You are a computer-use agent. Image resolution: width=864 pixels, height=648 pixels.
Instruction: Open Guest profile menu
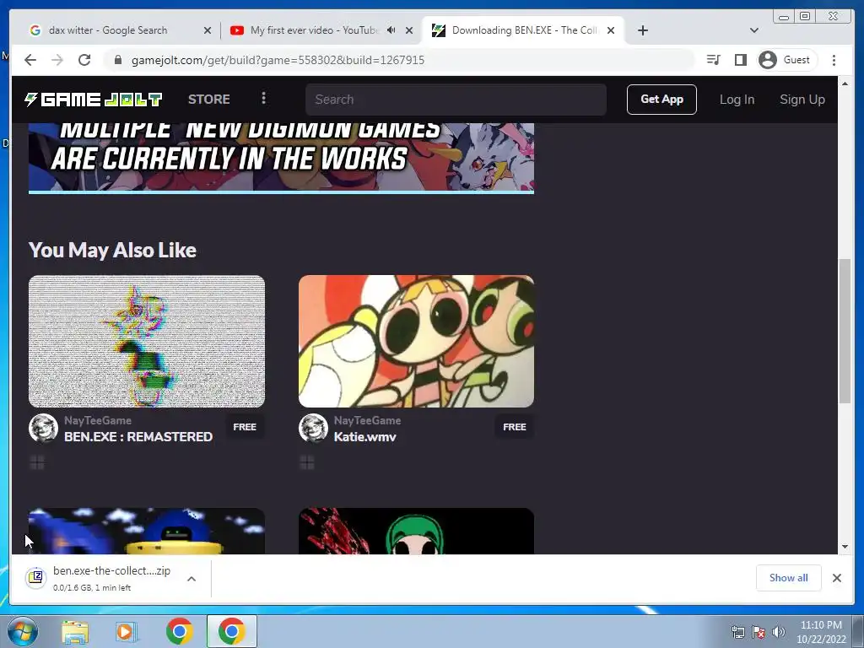786,60
